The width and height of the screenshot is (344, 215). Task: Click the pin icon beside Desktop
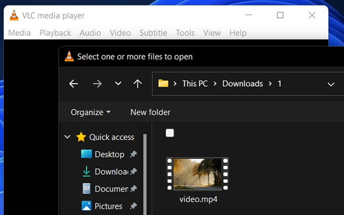[x=133, y=154]
